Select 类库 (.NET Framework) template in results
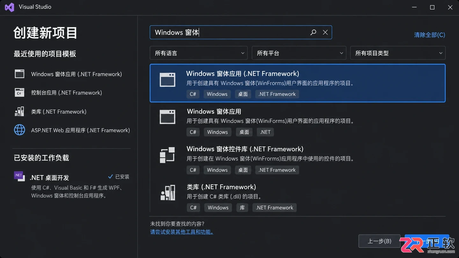The width and height of the screenshot is (459, 258). pos(298,197)
